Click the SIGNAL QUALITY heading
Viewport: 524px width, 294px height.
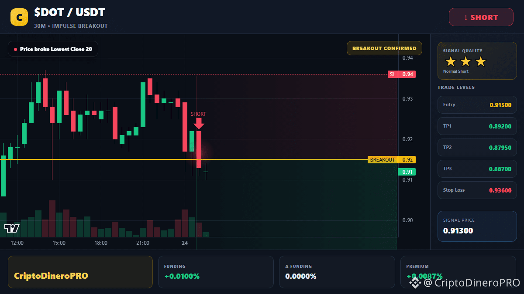tap(462, 51)
